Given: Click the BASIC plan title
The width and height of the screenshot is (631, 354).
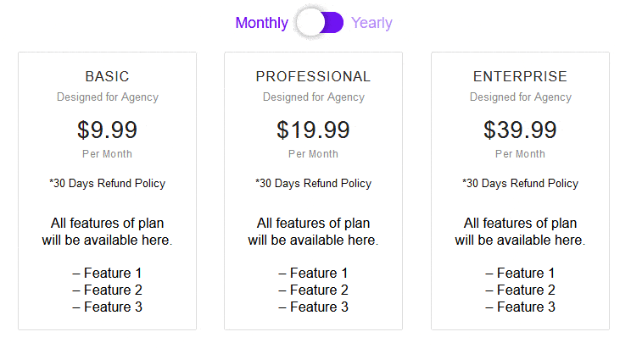Looking at the screenshot, I should (x=108, y=76).
